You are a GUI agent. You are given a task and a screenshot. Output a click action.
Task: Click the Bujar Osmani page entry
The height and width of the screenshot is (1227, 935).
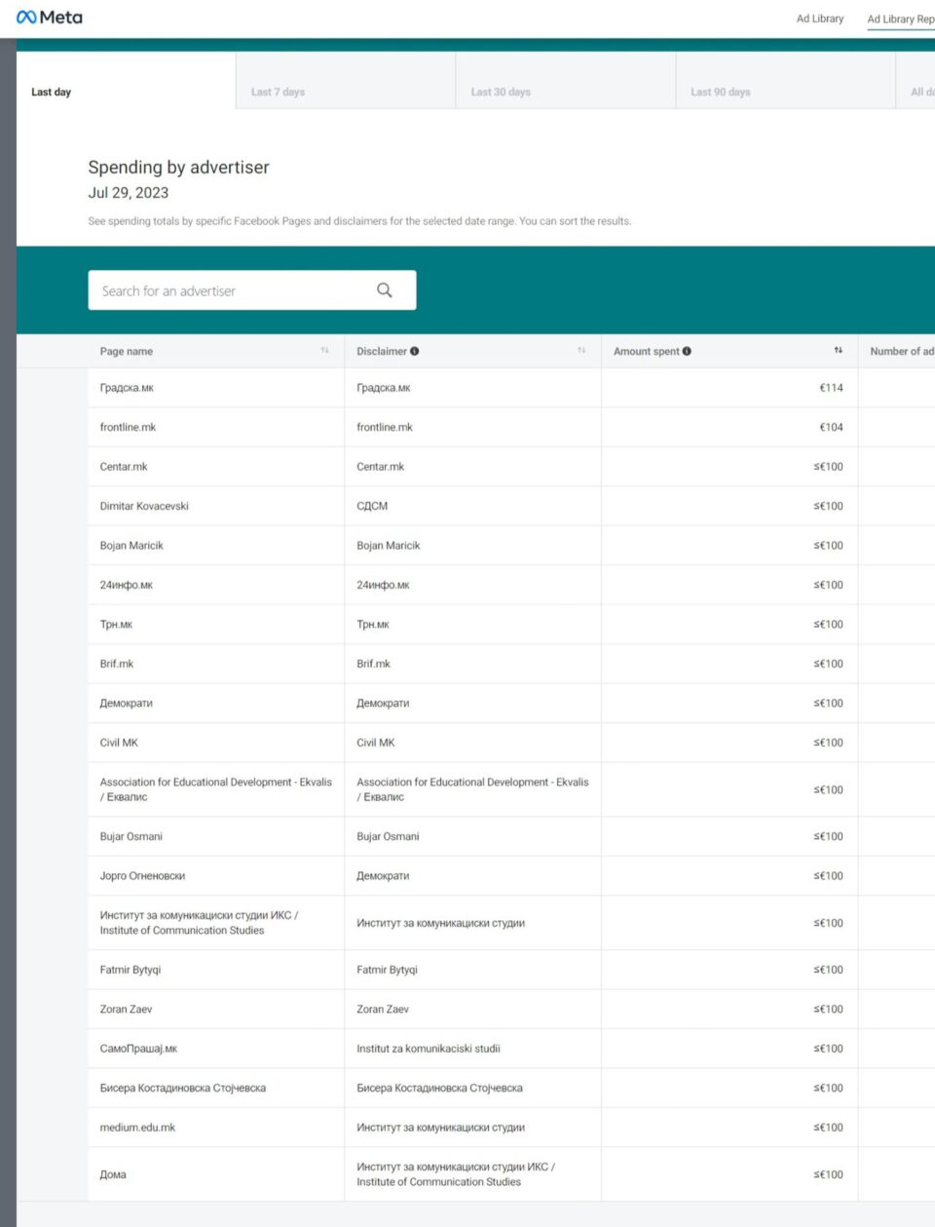(x=131, y=836)
